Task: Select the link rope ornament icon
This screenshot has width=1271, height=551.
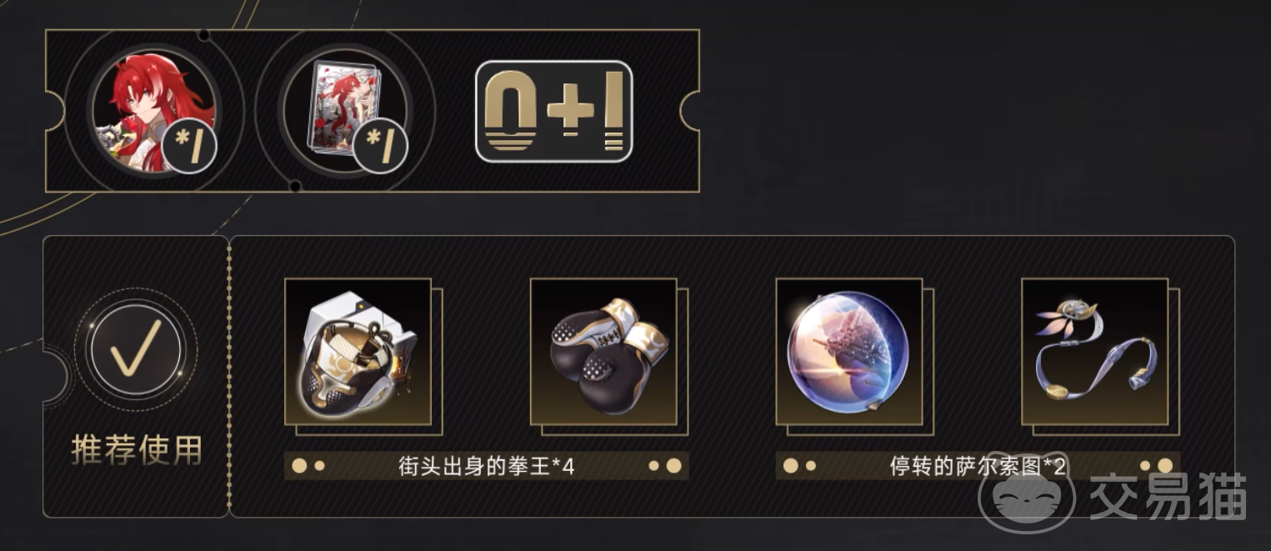Action: pos(1095,352)
